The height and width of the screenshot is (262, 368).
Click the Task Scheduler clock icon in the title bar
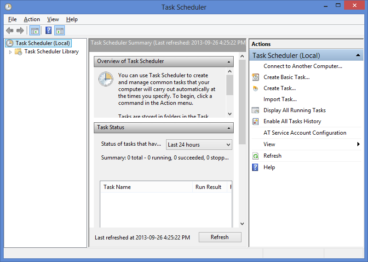coord(8,7)
